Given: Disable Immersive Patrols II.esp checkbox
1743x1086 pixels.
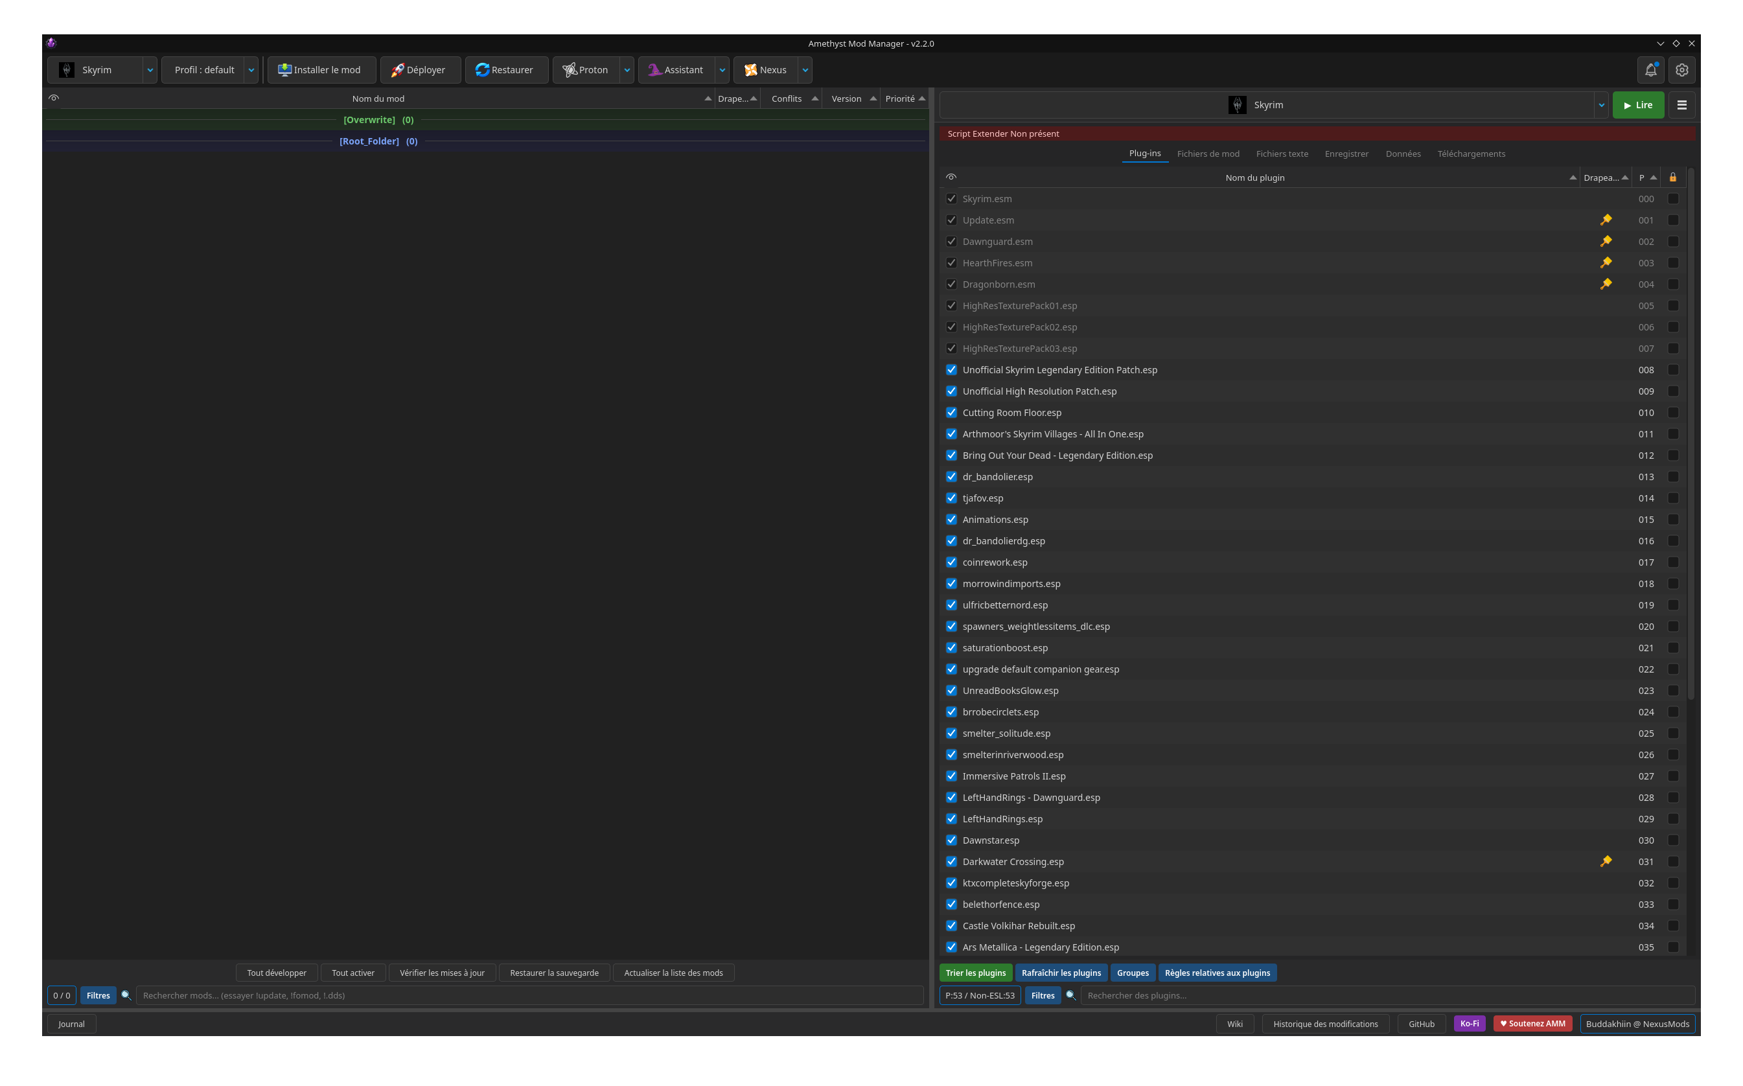Looking at the screenshot, I should click(951, 776).
